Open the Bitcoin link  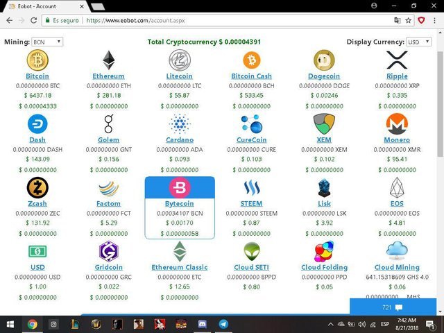tap(37, 76)
